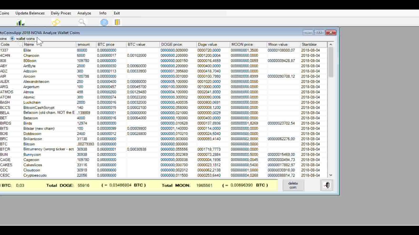
Task: Select the Cagecoin row
Action: pos(164,160)
